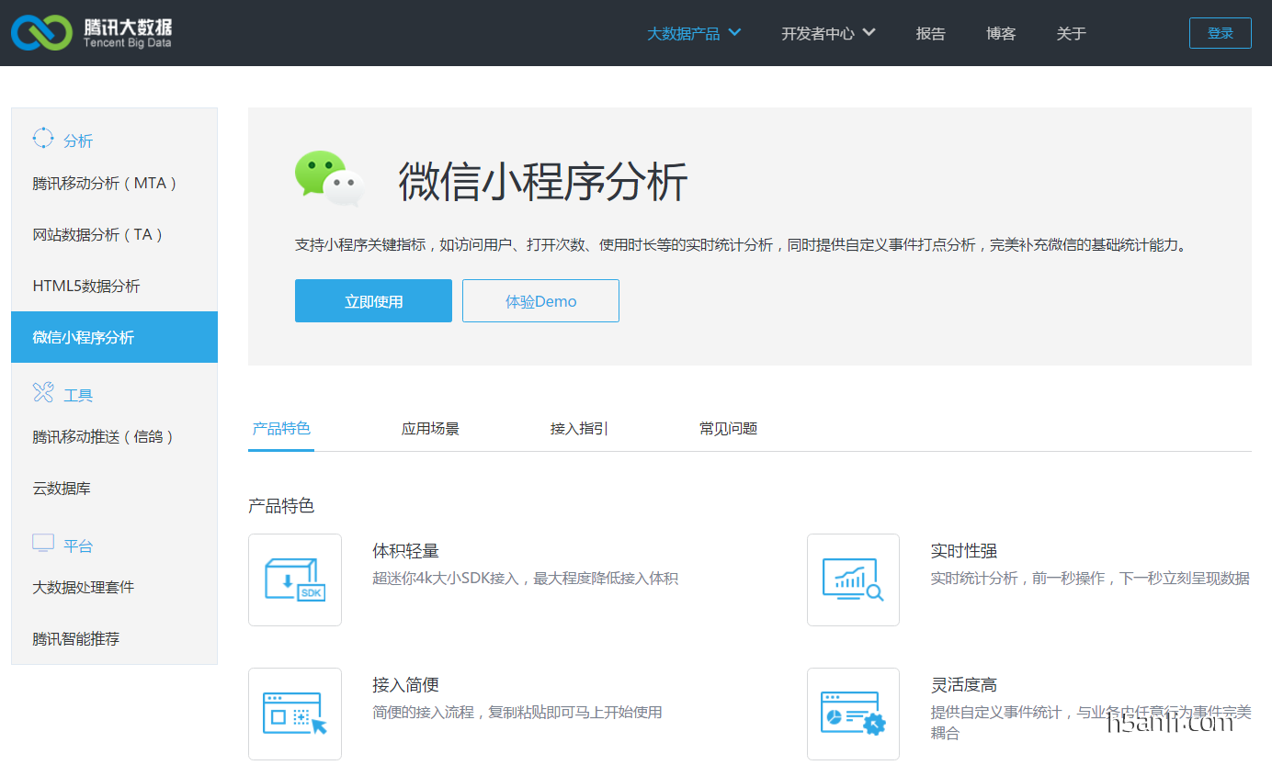Open 大数据处理套件 in sidebar
This screenshot has height=765, width=1272.
click(114, 587)
